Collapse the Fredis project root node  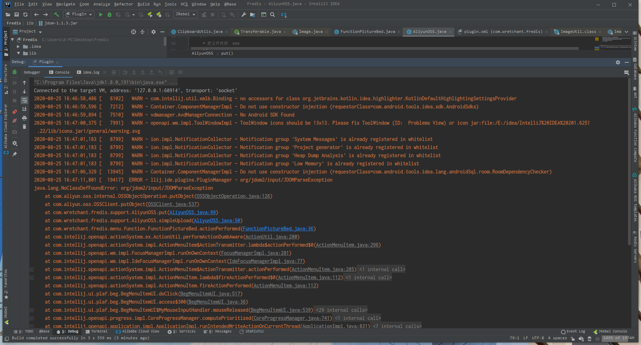[13, 40]
